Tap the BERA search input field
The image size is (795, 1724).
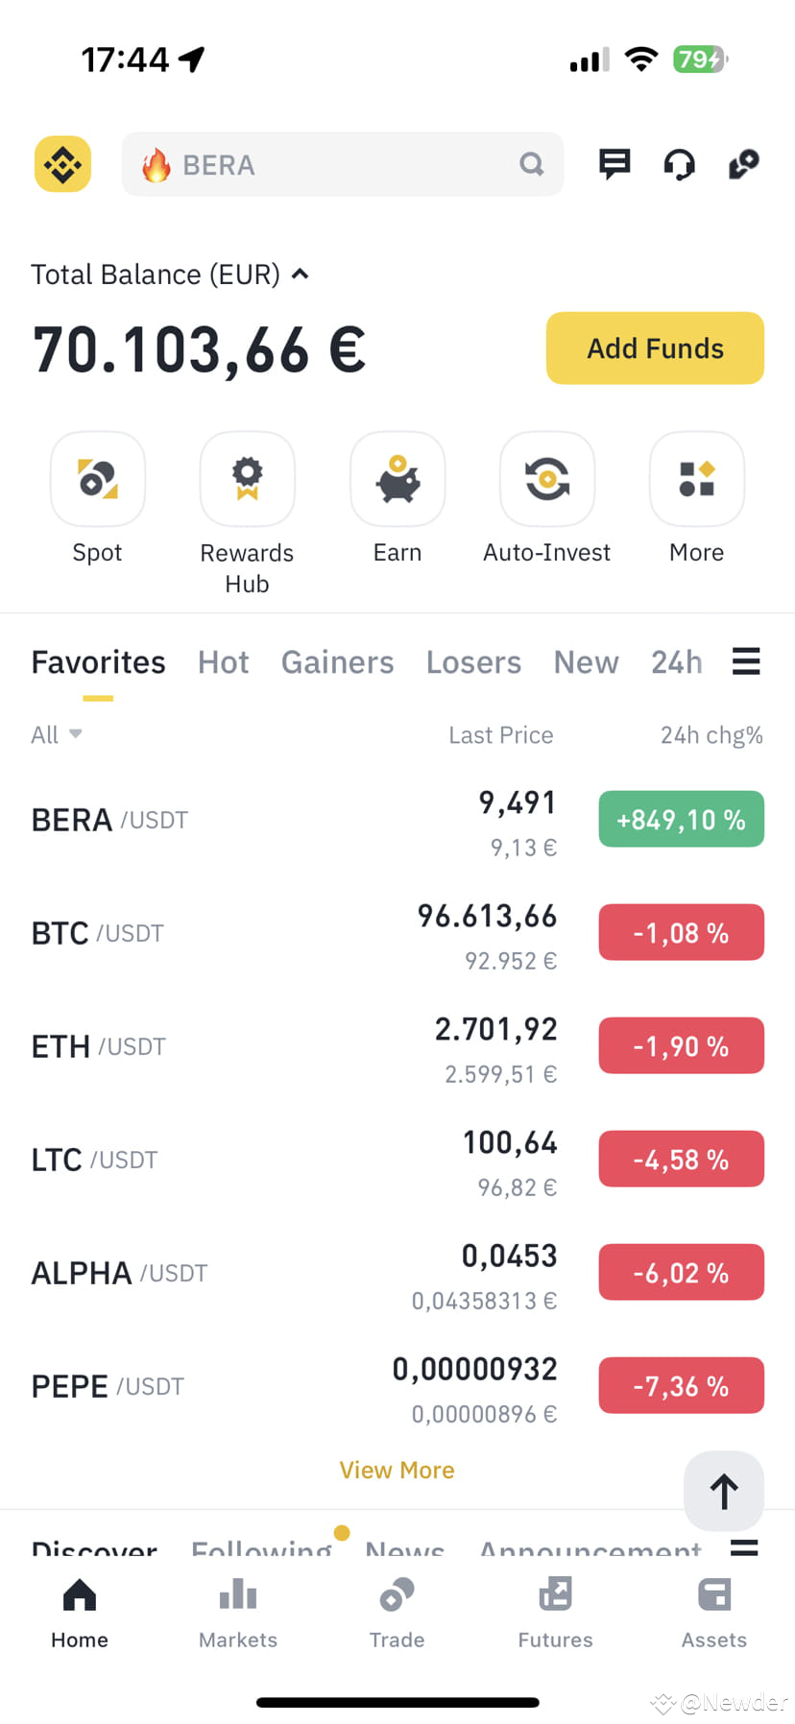point(343,164)
